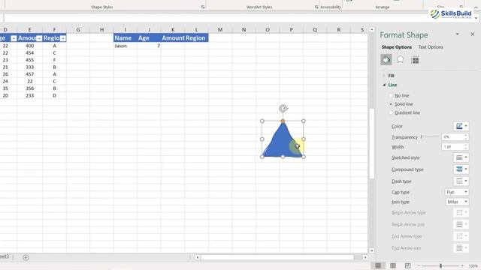Image resolution: width=481 pixels, height=270 pixels.
Task: Switch to Normal view in status bar
Action: coord(378,265)
